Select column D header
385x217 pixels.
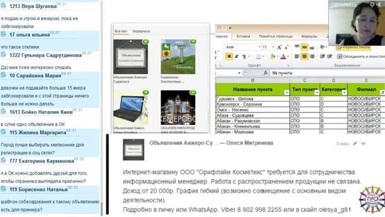point(334,80)
